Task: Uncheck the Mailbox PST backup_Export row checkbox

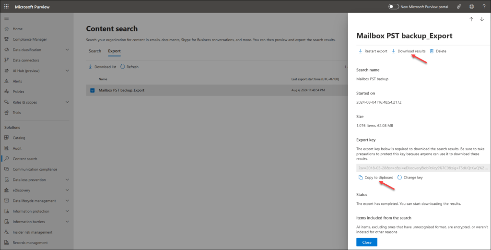Action: [x=93, y=90]
